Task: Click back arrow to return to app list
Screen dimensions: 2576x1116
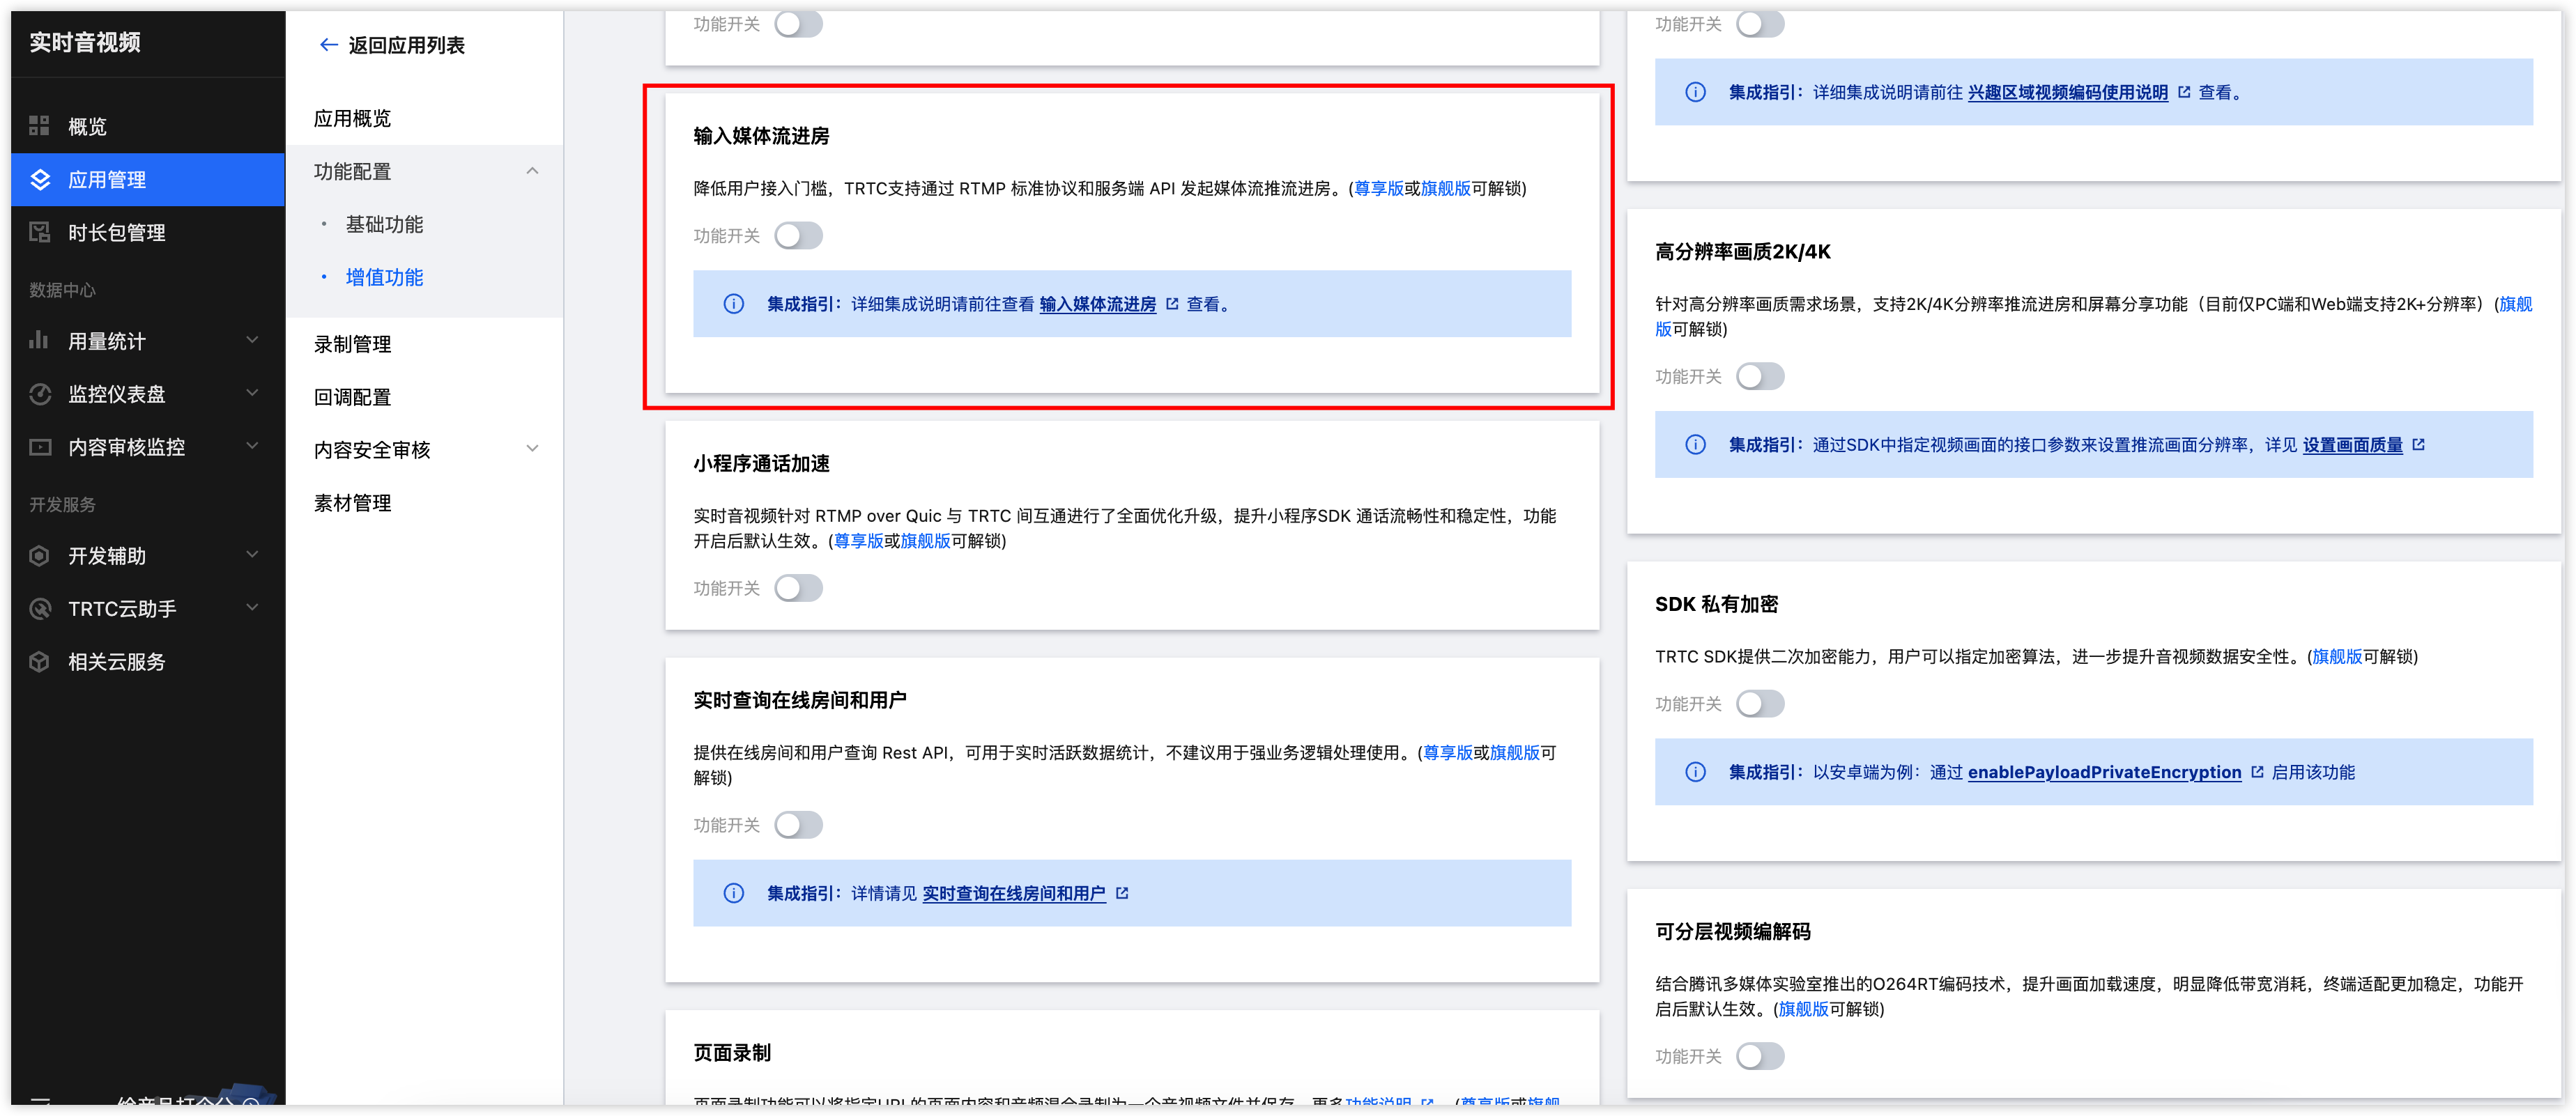Action: (x=328, y=45)
